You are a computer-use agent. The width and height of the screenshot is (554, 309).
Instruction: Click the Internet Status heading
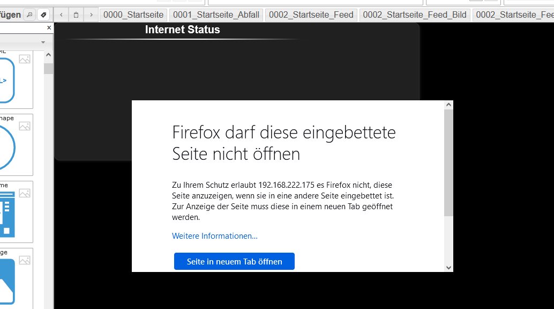(182, 30)
